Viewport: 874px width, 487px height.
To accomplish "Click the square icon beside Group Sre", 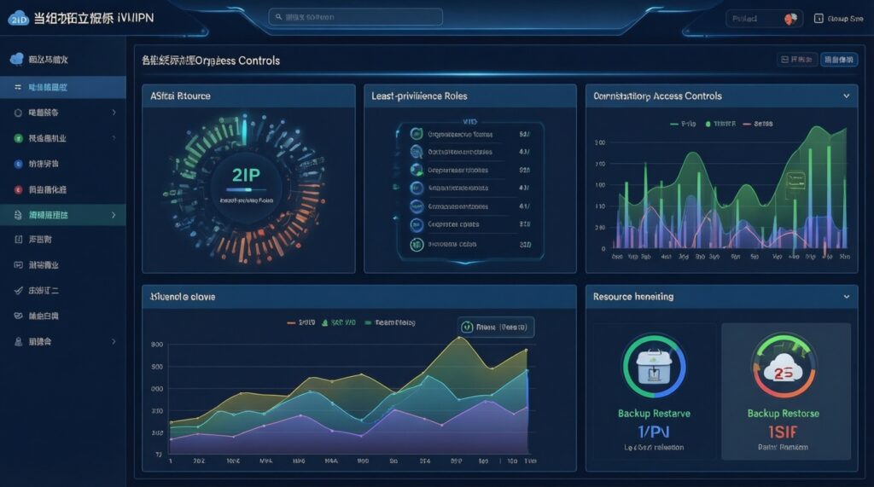I will point(818,18).
